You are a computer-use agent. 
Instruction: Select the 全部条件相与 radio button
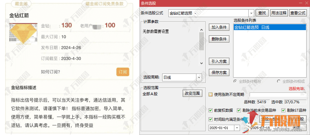(x=235, y=81)
